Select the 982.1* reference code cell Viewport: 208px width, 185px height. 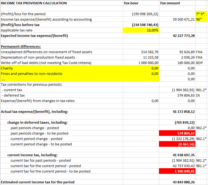click(x=201, y=139)
